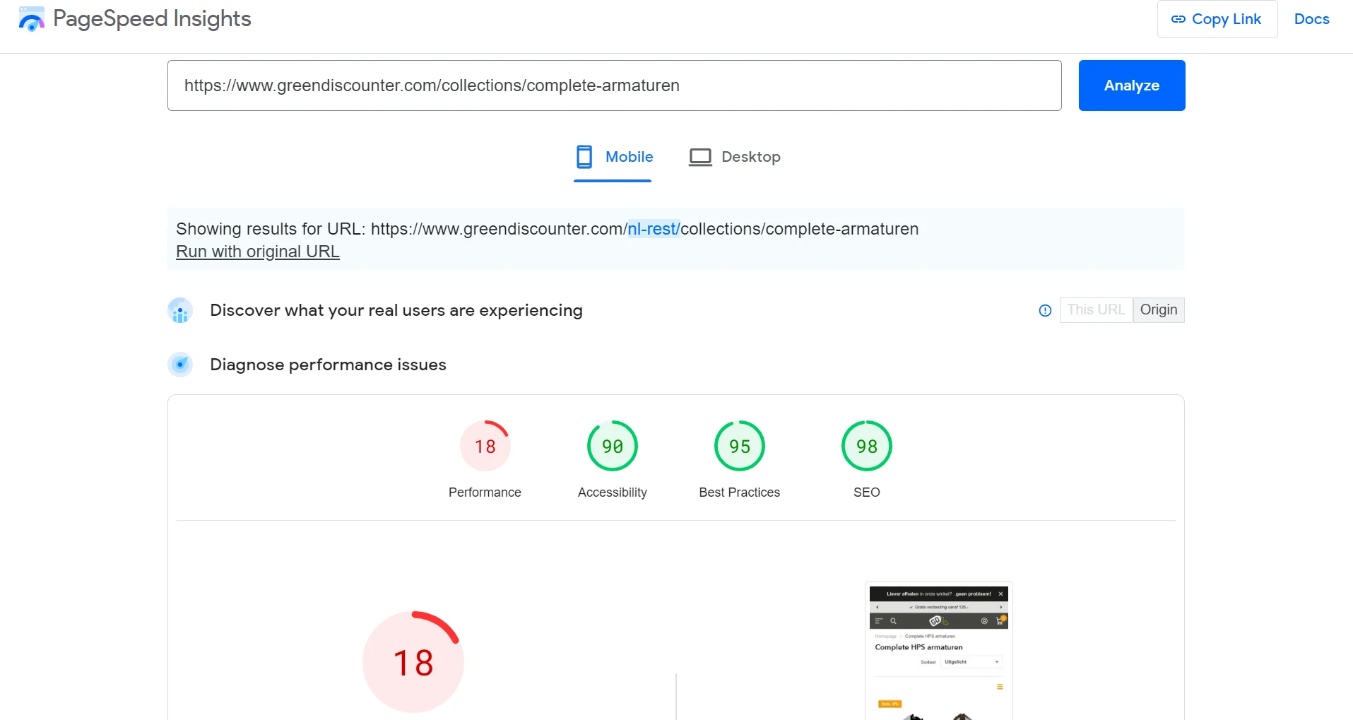Screen dimensions: 1353x720
Task: Click the real users experience icon
Action: [180, 310]
